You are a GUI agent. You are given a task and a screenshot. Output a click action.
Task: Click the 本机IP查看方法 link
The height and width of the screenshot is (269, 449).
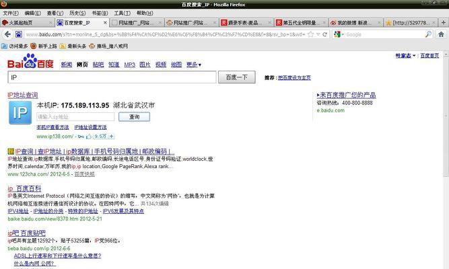53,127
